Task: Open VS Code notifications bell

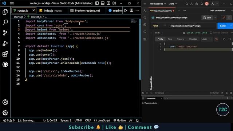Action: 137,120
